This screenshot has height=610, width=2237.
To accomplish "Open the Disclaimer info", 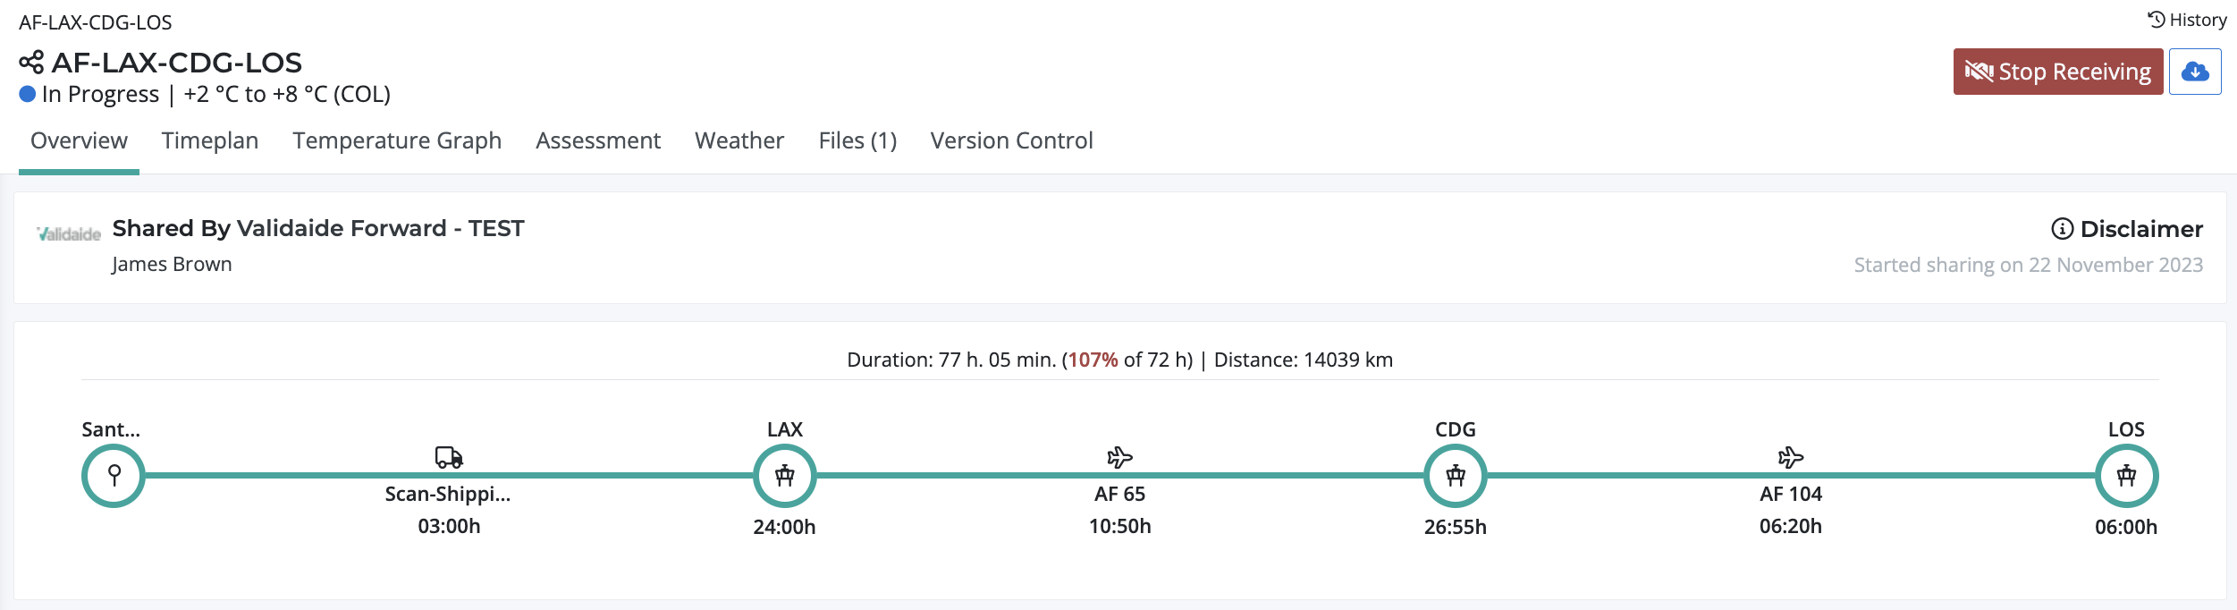I will click(x=2126, y=229).
